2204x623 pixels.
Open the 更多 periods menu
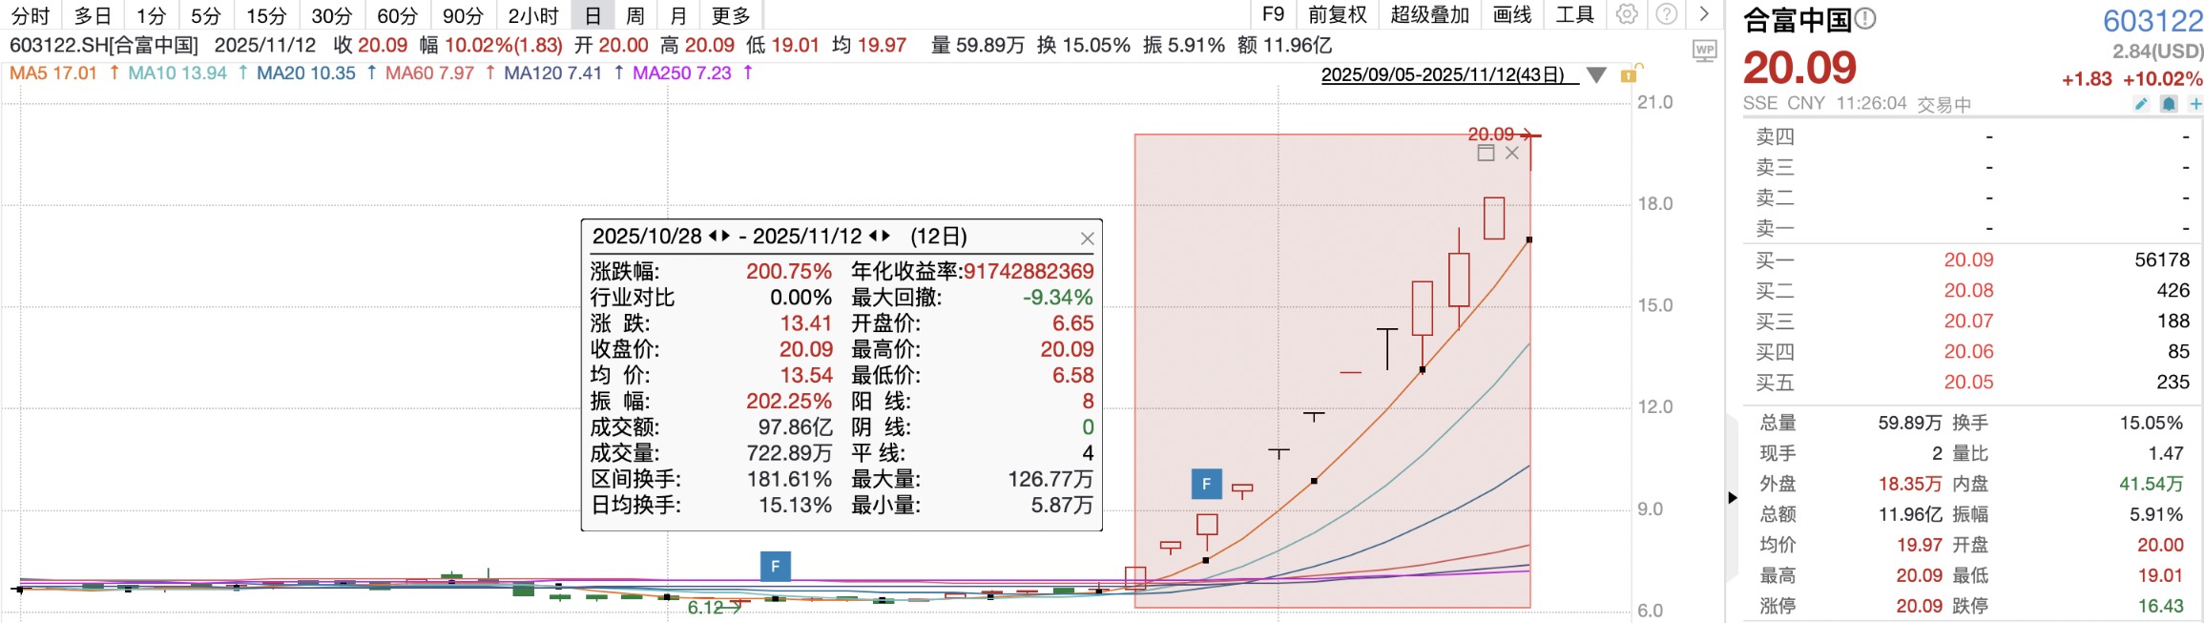731,15
